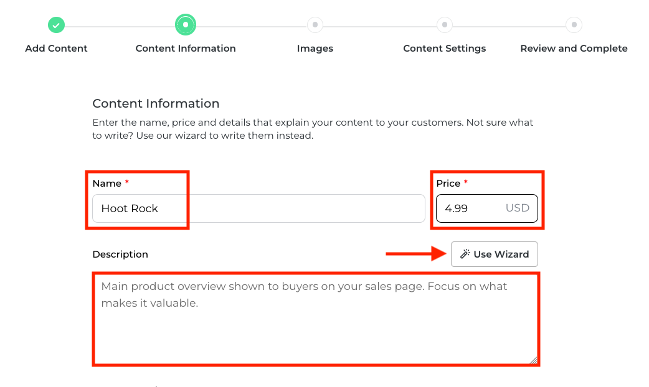
Task: Click the Price field showing 4.99
Action: tap(467, 208)
